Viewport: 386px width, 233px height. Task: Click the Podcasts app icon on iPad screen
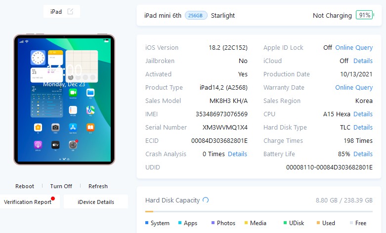[38, 145]
